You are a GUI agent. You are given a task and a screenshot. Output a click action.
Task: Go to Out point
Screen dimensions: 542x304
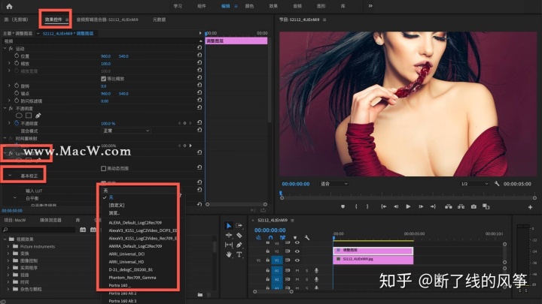pyautogui.click(x=433, y=207)
